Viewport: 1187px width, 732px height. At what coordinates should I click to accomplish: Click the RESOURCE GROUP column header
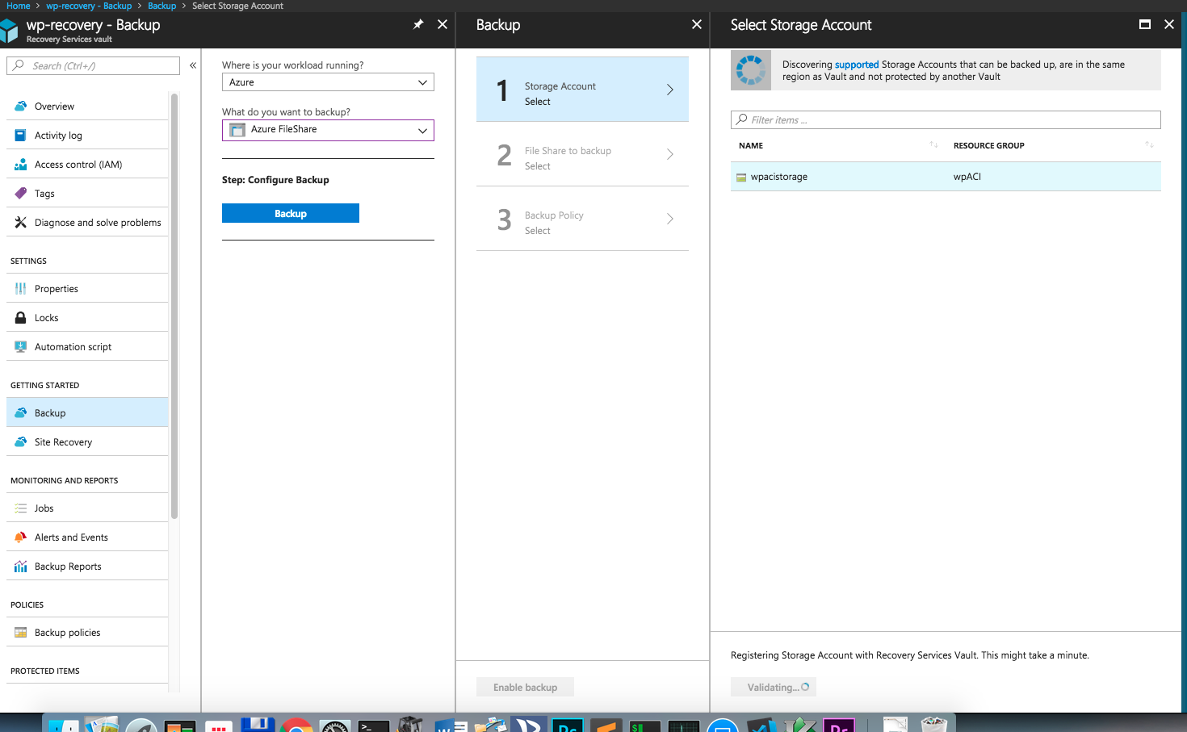point(988,145)
